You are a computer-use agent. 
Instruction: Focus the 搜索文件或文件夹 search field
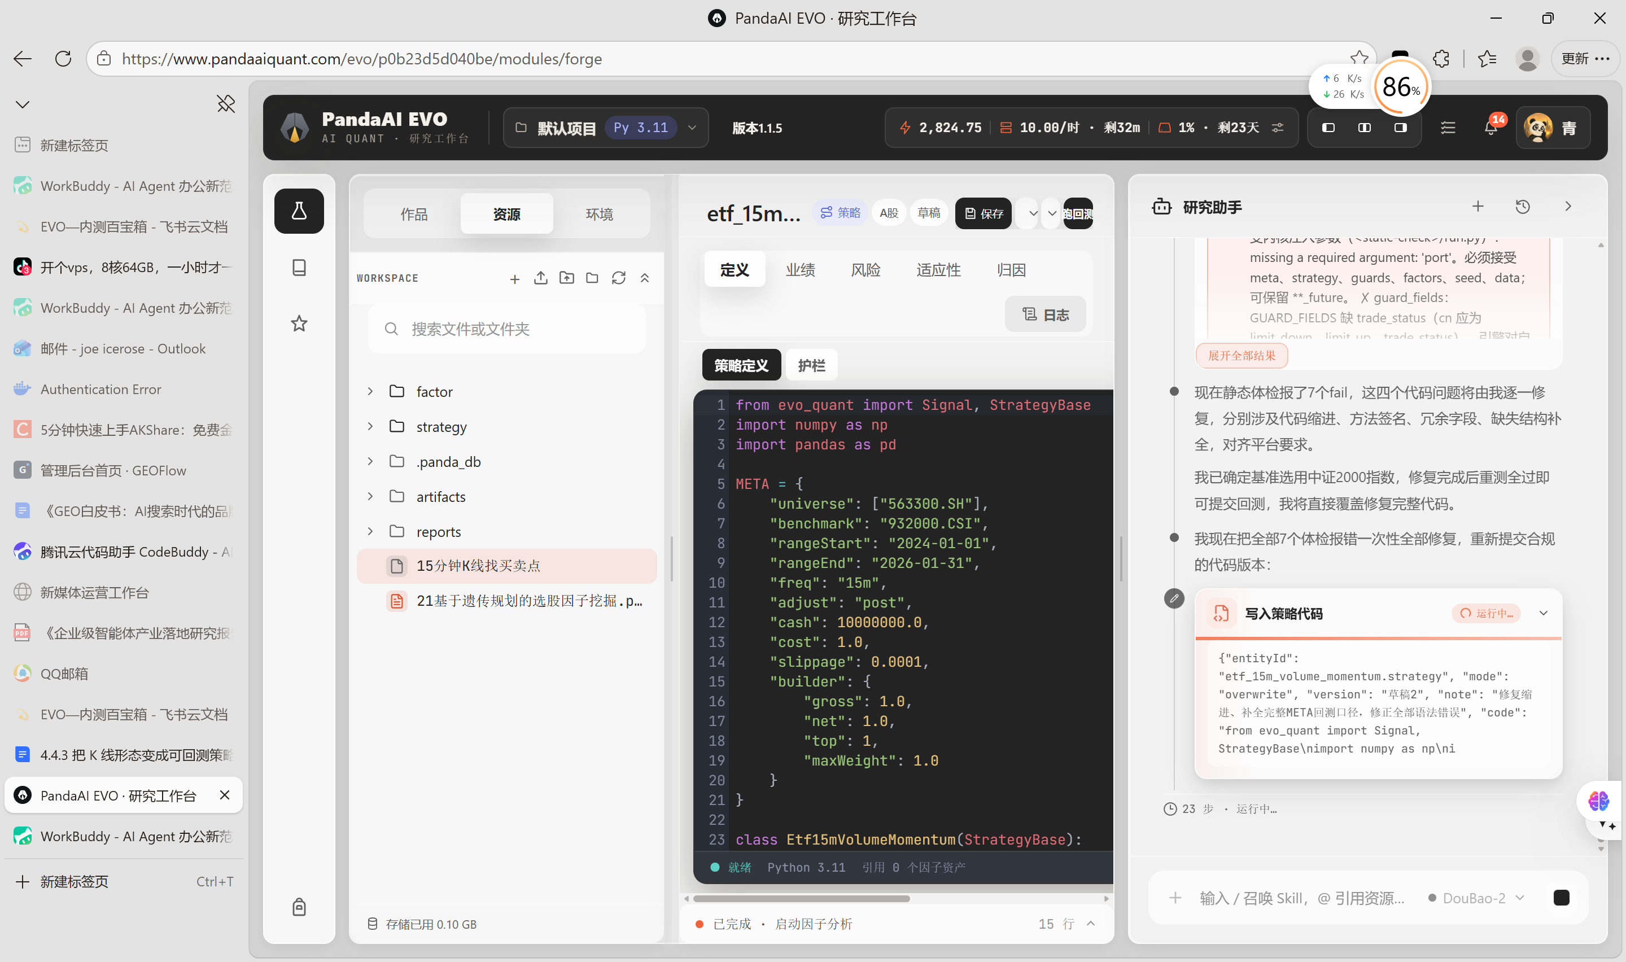pos(507,329)
